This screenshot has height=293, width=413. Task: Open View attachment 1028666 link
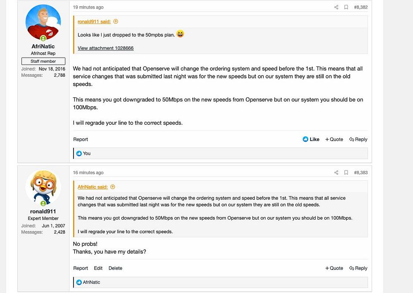click(x=106, y=48)
